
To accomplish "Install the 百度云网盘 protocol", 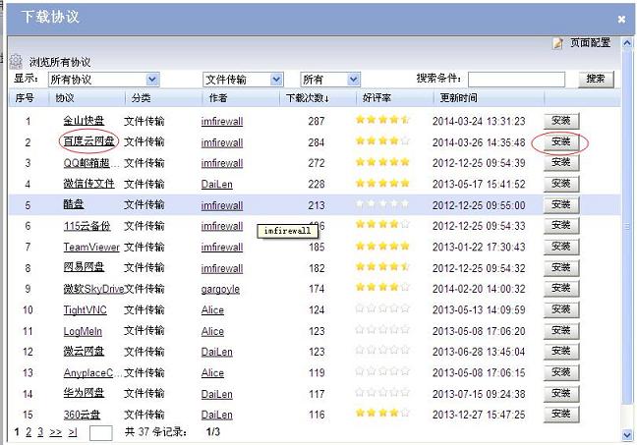I will pos(560,141).
